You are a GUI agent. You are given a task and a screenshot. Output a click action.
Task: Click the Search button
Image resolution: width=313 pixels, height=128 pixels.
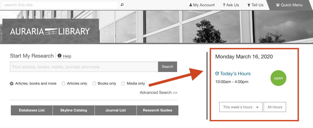coord(168,67)
